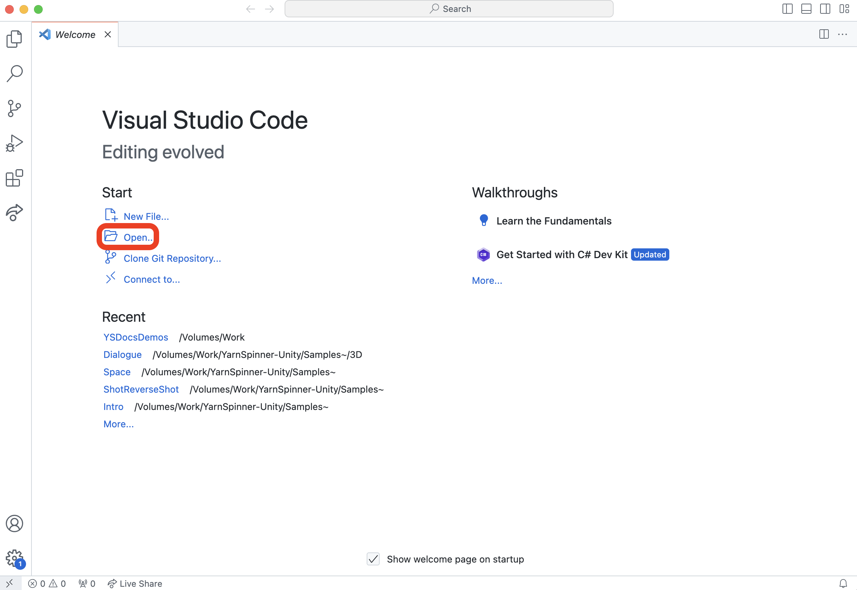Open the Live Share activity bar icon
This screenshot has height=590, width=857.
[x=14, y=213]
